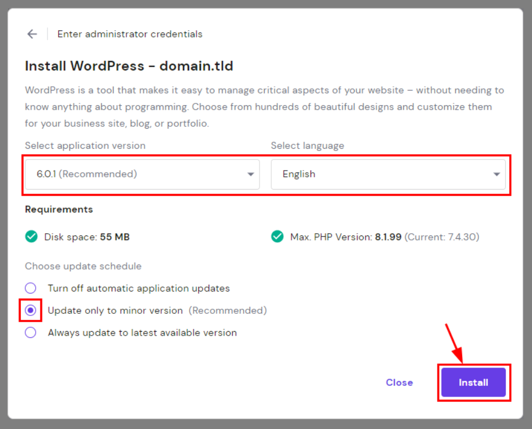The height and width of the screenshot is (429, 532).
Task: Click the 'Requirements' section heading
Action: click(x=59, y=209)
